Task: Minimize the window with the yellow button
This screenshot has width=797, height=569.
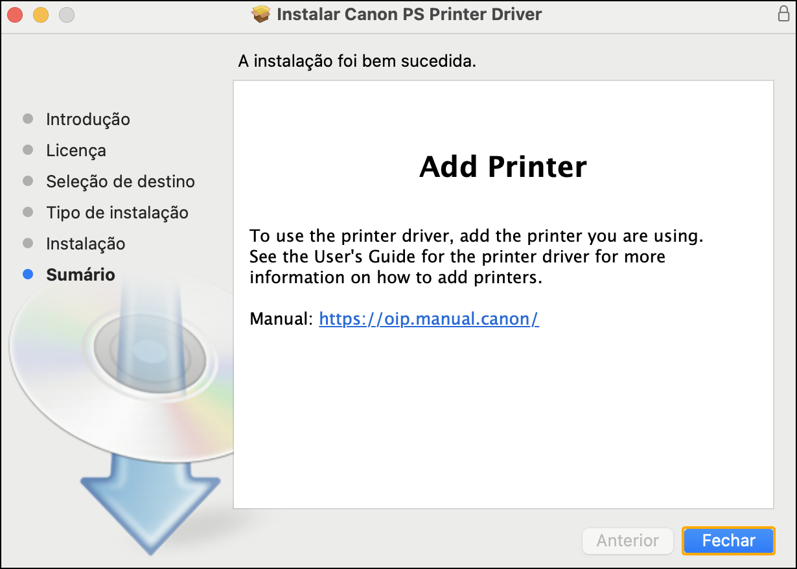Action: [41, 14]
